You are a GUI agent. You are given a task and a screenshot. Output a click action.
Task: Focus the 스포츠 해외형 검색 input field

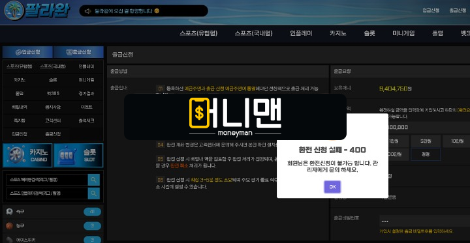coord(47,180)
